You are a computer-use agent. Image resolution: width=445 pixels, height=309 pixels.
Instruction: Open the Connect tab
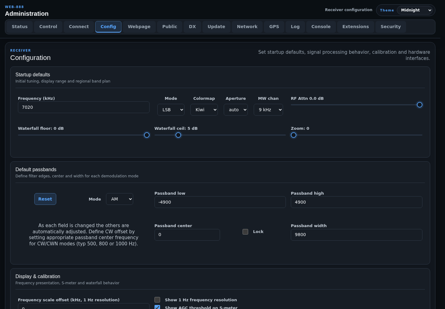tap(79, 27)
